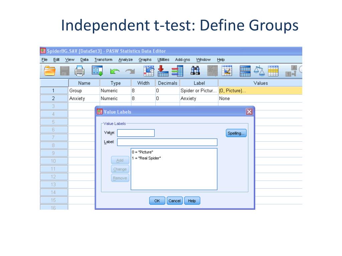342x256 pixels.
Task: Click the Find binoculars icon
Action: click(195, 71)
